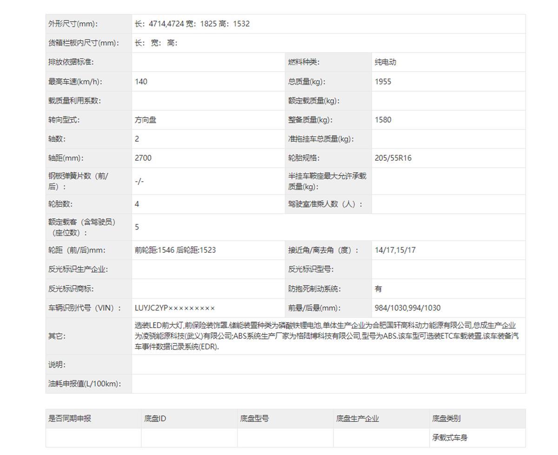558x455 pixels.
Task: Click the 轮胎数 label
Action: coord(60,204)
